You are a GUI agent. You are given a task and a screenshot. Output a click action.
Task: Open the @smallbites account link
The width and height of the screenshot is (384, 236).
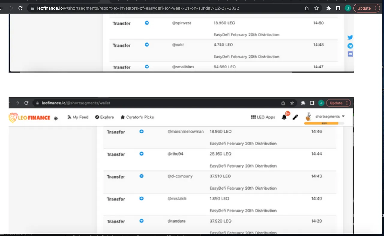183,67
